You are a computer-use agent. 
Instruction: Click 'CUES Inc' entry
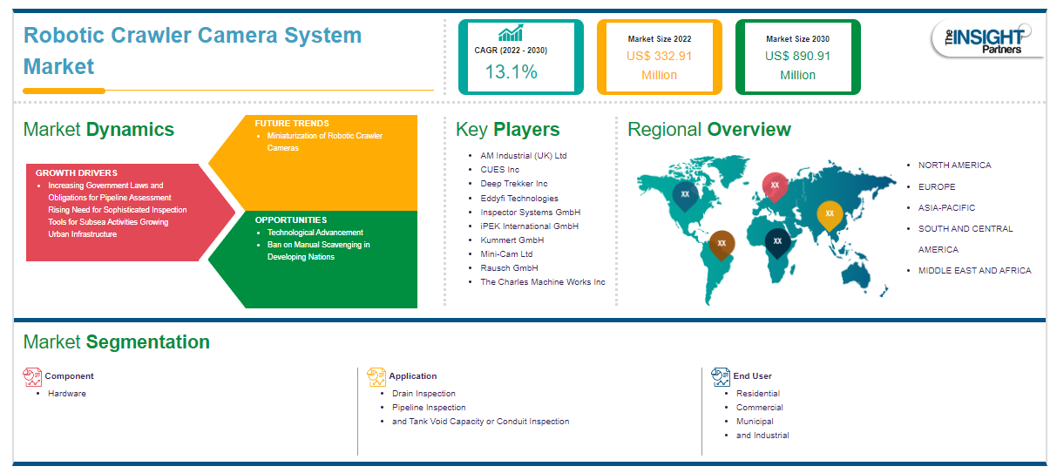coord(499,170)
